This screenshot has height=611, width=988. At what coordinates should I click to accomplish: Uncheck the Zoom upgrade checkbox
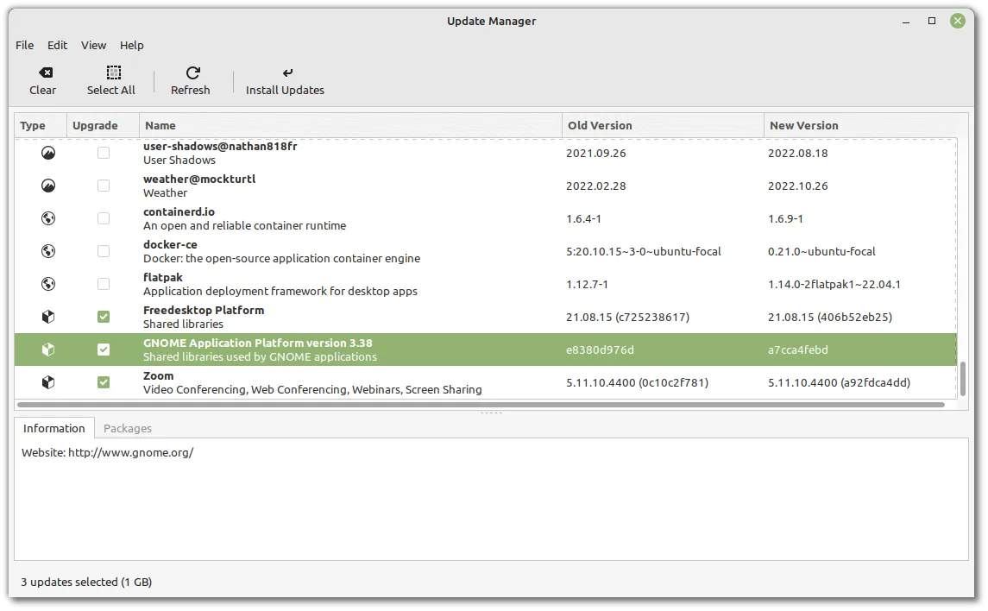click(104, 382)
